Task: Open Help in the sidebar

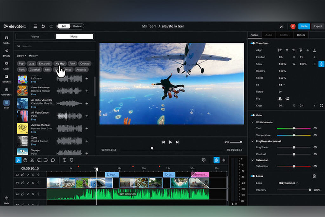Action: click(x=6, y=200)
